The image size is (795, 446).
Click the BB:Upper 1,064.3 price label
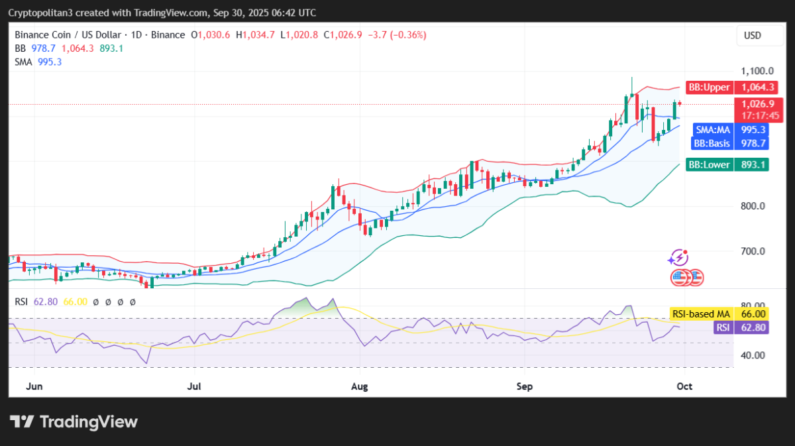732,87
